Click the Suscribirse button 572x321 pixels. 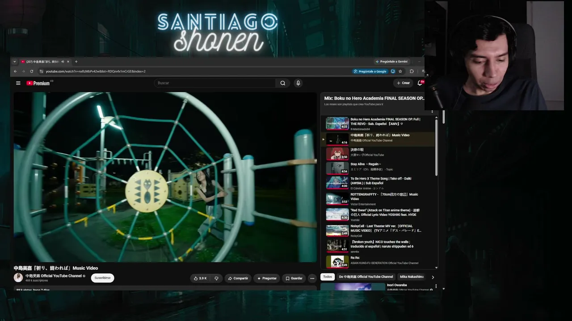point(102,278)
